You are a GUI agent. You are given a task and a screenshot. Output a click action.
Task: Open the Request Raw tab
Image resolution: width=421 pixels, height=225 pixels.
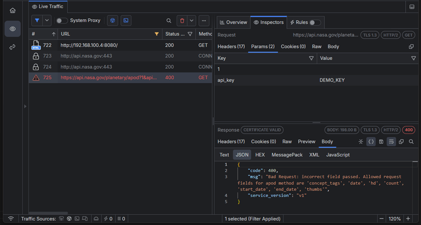coord(317,46)
